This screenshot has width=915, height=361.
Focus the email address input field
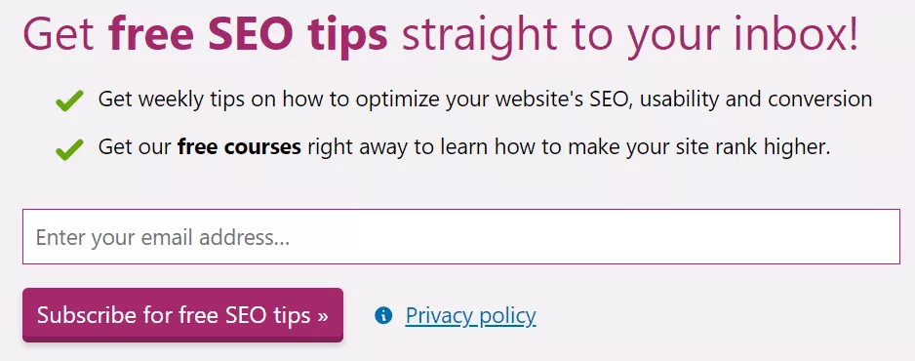pyautogui.click(x=461, y=237)
